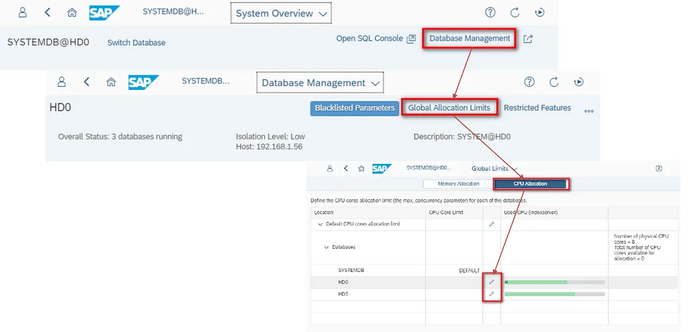
Task: Click Restricted Features button
Action: (x=537, y=108)
